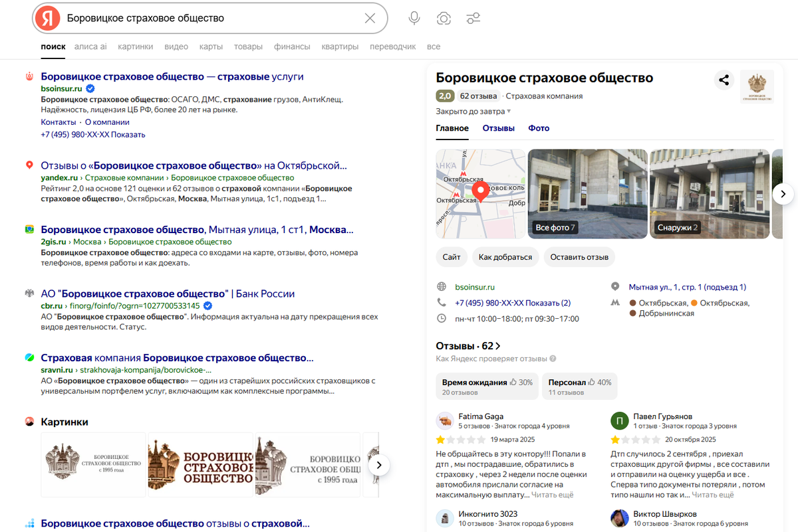Switch to the алиса ai tab

[x=90, y=46]
